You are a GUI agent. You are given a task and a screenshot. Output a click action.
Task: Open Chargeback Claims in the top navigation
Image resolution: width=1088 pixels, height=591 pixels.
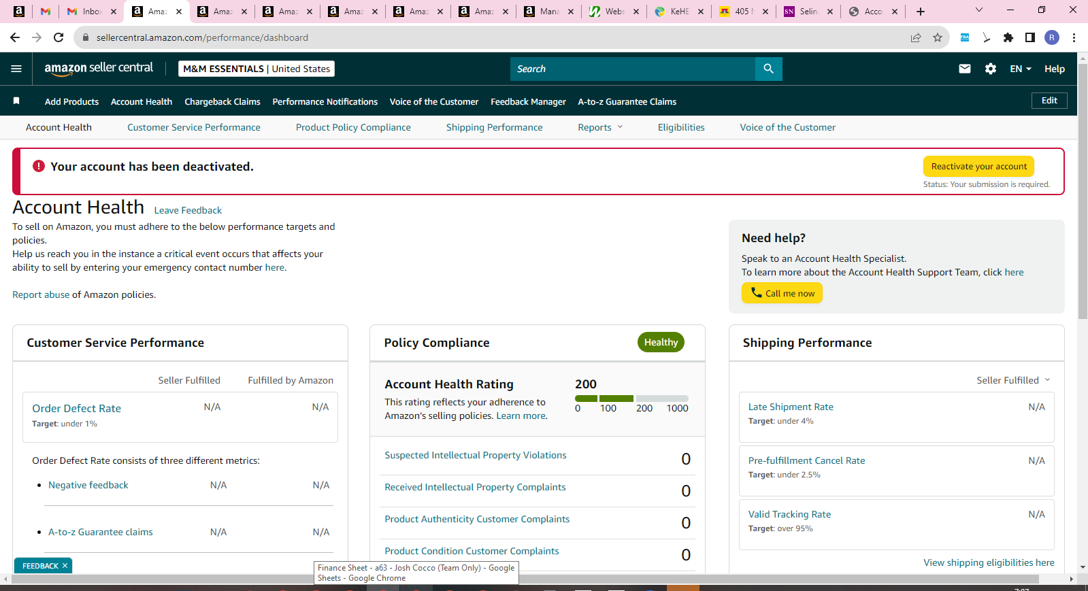222,101
